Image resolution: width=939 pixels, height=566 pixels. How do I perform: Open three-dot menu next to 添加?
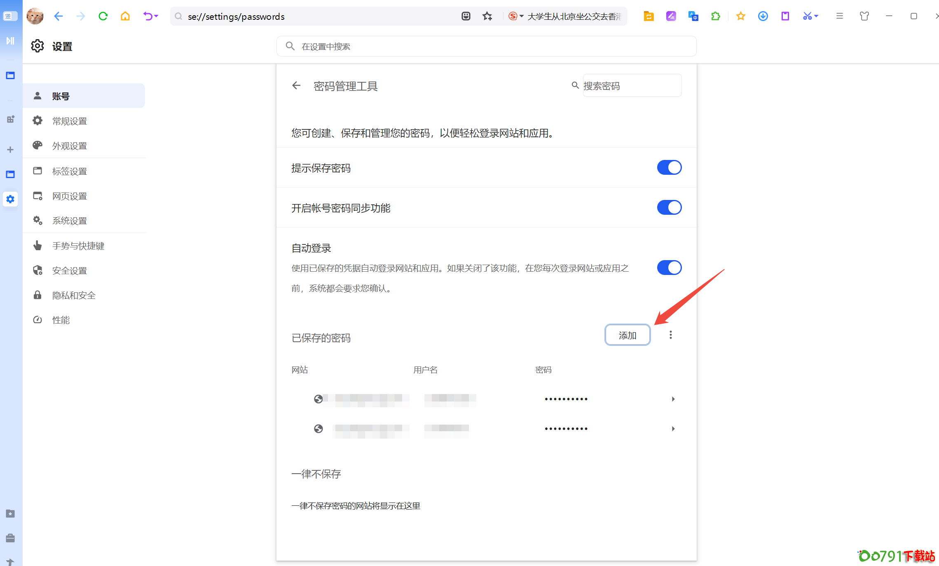(x=670, y=335)
